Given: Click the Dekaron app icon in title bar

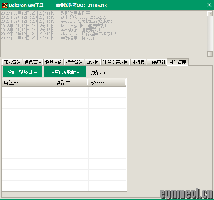Looking at the screenshot, I should point(4,5).
